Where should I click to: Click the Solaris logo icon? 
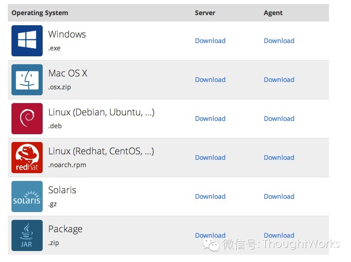(27, 196)
